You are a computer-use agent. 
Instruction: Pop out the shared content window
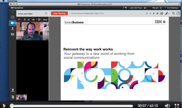178,13
